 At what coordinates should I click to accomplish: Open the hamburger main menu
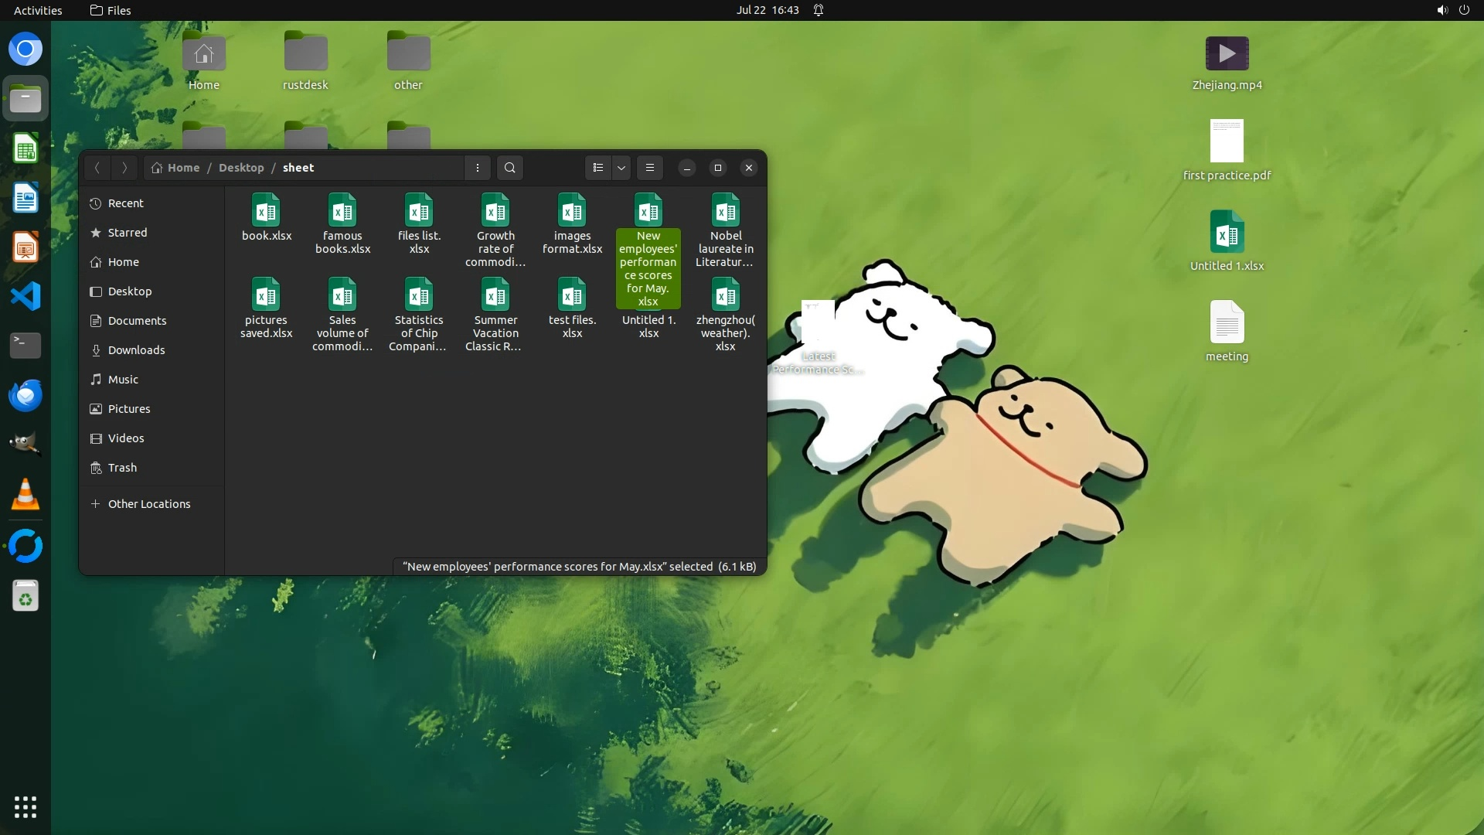tap(650, 168)
